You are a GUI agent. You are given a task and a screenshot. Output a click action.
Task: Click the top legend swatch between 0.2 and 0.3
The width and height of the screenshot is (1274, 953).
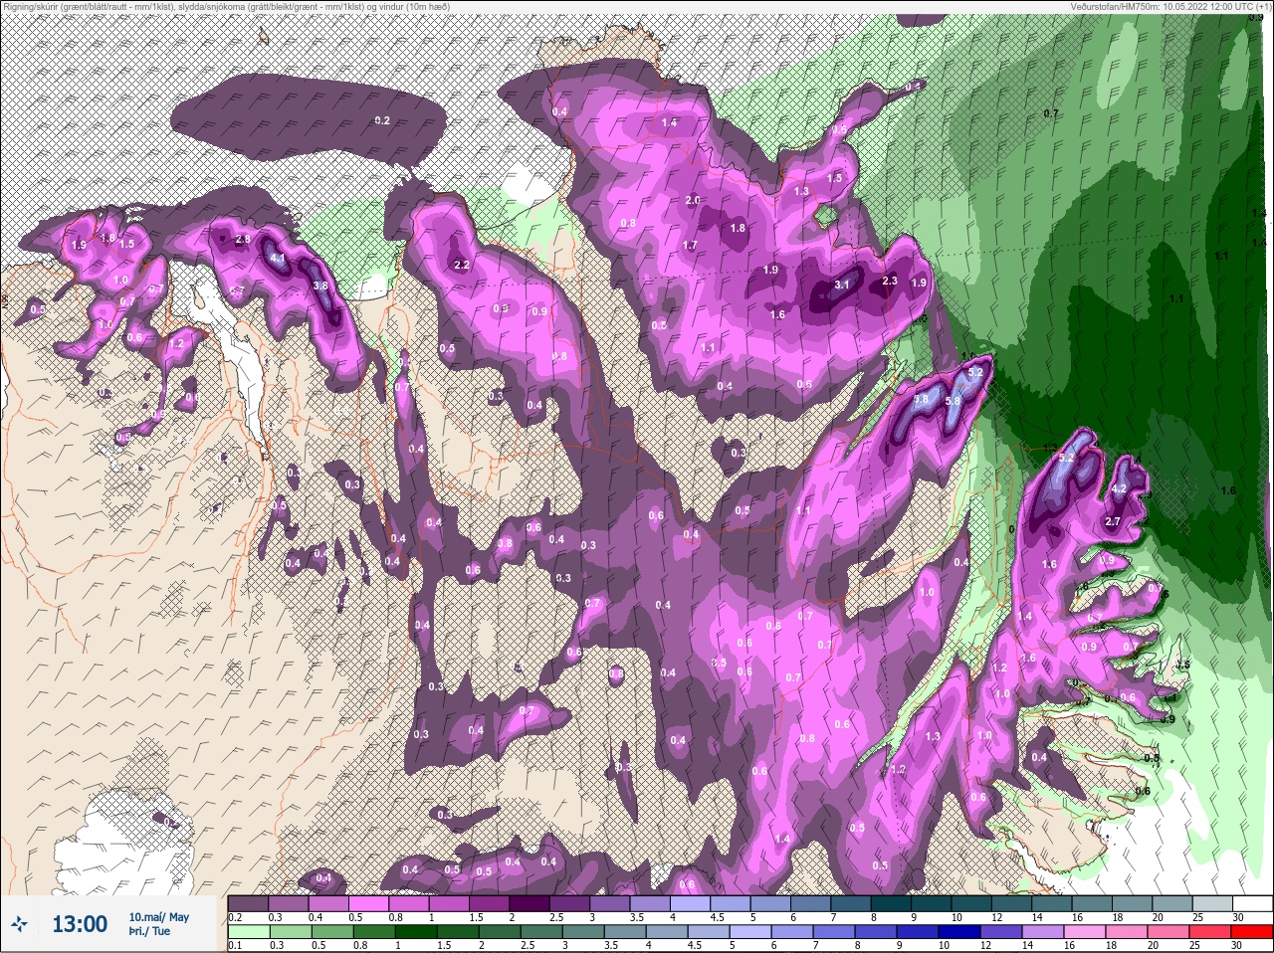tap(249, 903)
